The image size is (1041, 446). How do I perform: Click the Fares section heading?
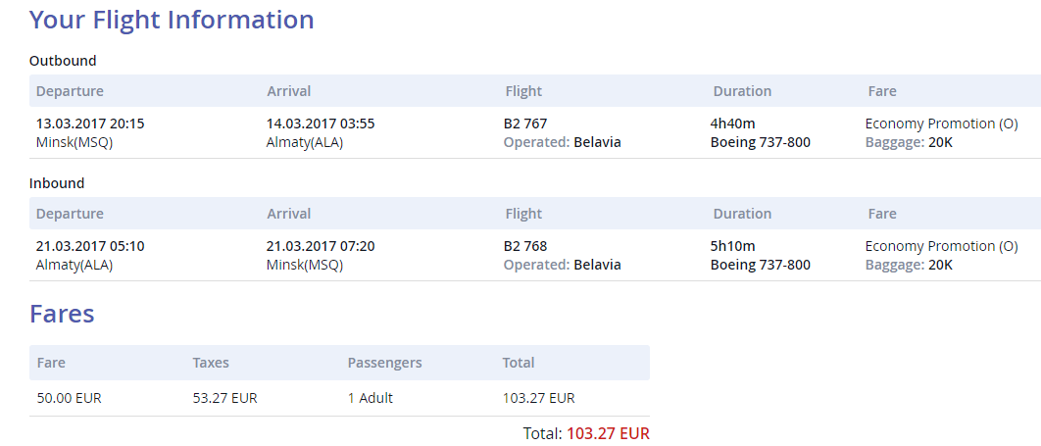[62, 314]
